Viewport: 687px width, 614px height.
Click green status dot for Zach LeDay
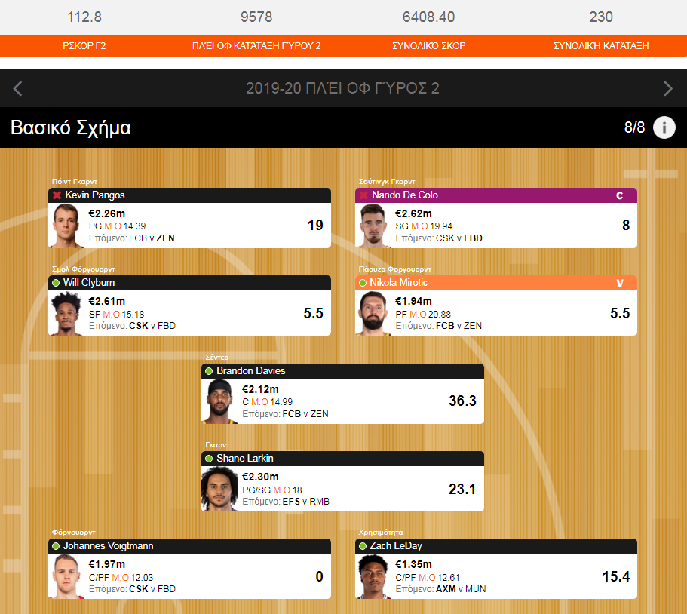click(362, 546)
